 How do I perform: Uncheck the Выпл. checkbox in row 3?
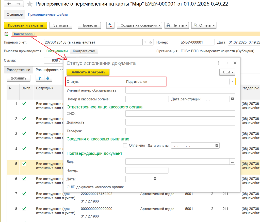(x=24, y=134)
